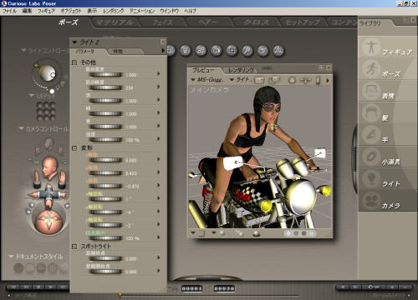Toggle the white light dot on the globe
Image resolution: width=418 pixels, height=300 pixels.
[53, 75]
